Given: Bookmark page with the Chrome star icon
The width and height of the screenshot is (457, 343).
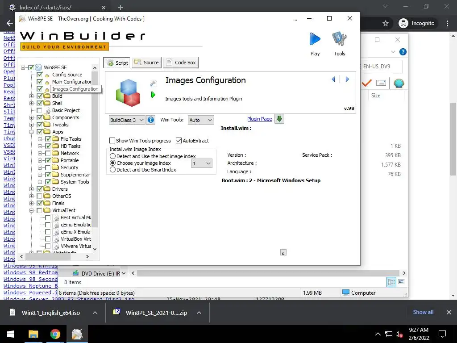Looking at the screenshot, I should coord(385,23).
